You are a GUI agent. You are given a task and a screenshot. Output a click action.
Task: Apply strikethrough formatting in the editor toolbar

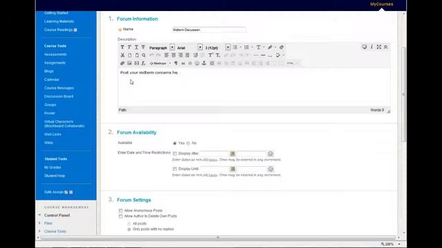[x=143, y=48]
